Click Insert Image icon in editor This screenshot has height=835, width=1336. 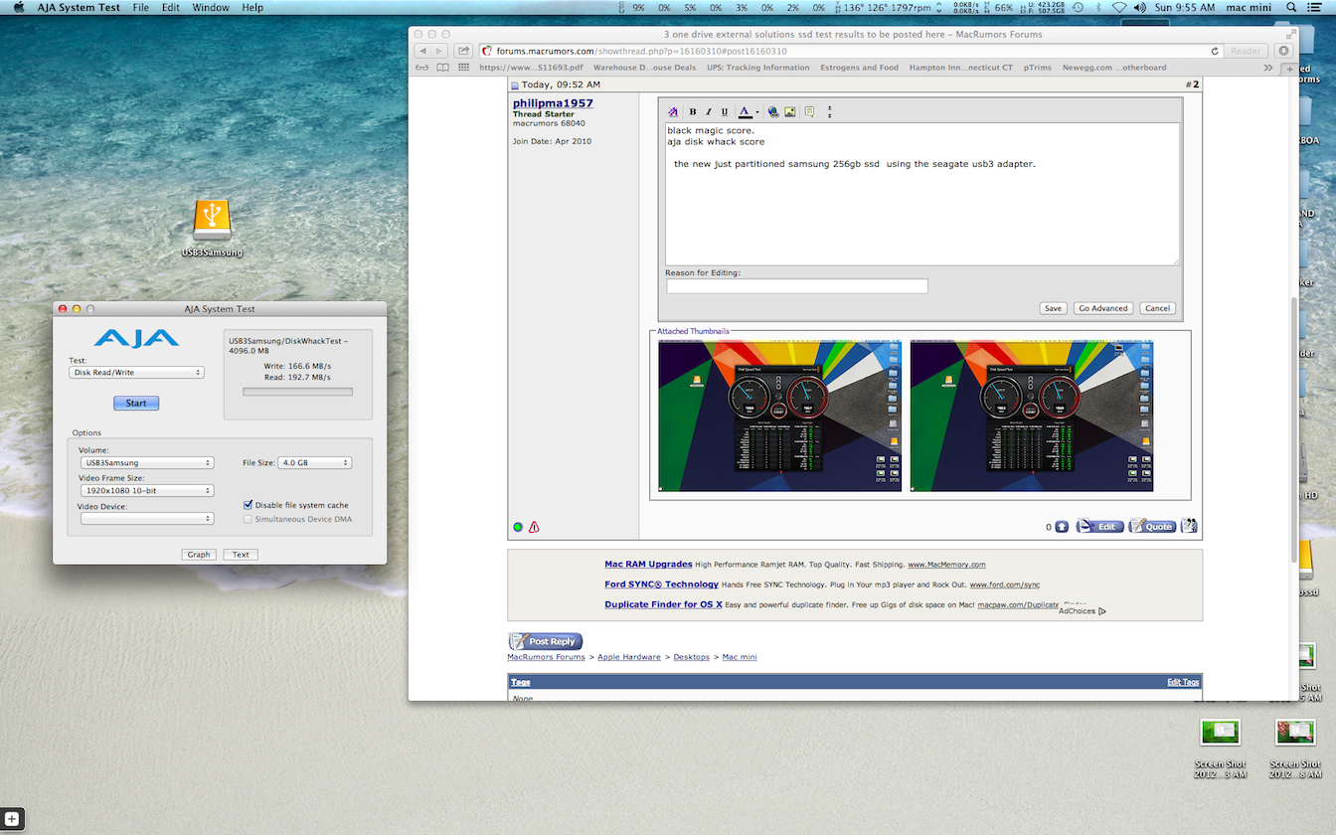[x=789, y=112]
